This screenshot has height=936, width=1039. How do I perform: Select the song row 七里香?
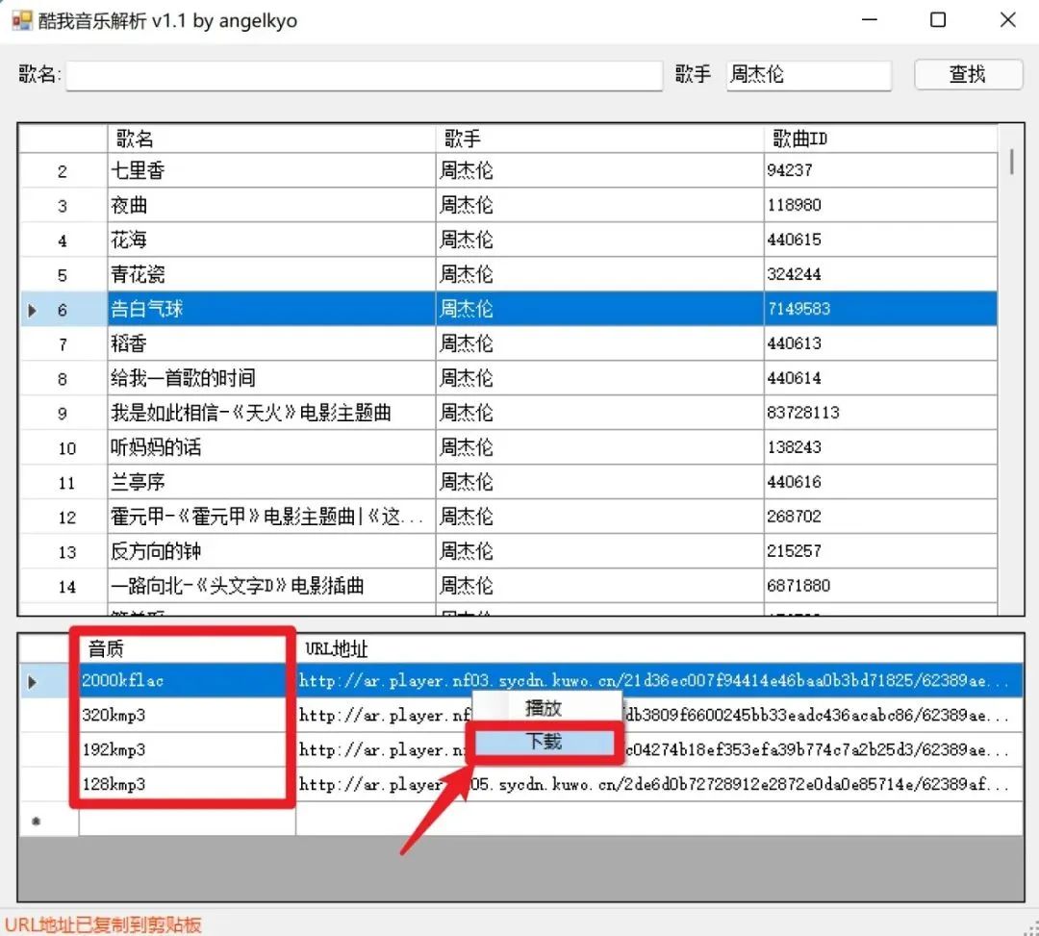(271, 171)
